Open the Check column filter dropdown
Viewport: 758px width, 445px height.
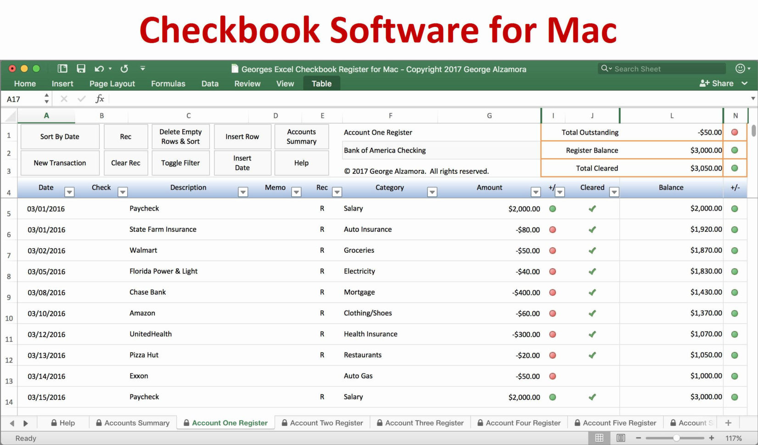(123, 192)
